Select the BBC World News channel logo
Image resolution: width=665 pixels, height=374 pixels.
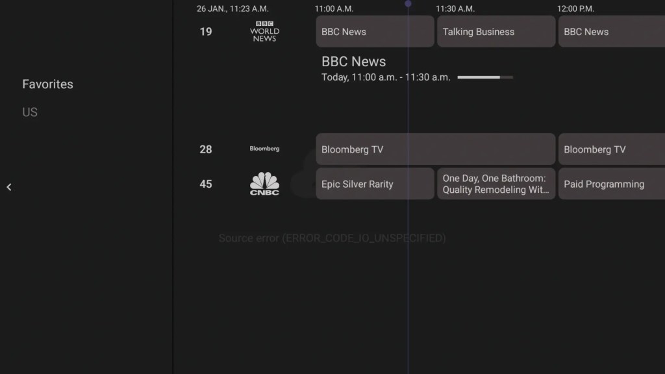[264, 31]
